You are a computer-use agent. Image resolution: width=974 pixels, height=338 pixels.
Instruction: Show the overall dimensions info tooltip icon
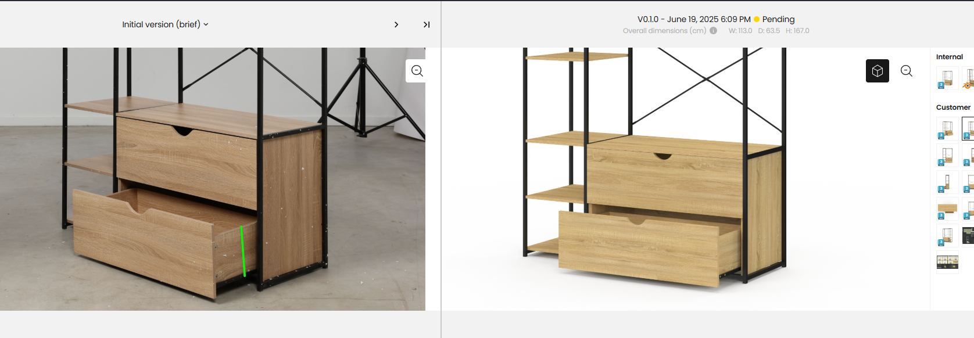713,31
